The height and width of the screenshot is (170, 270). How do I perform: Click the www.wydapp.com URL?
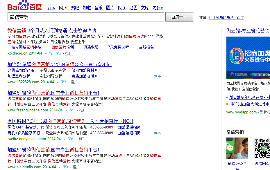tap(242, 112)
